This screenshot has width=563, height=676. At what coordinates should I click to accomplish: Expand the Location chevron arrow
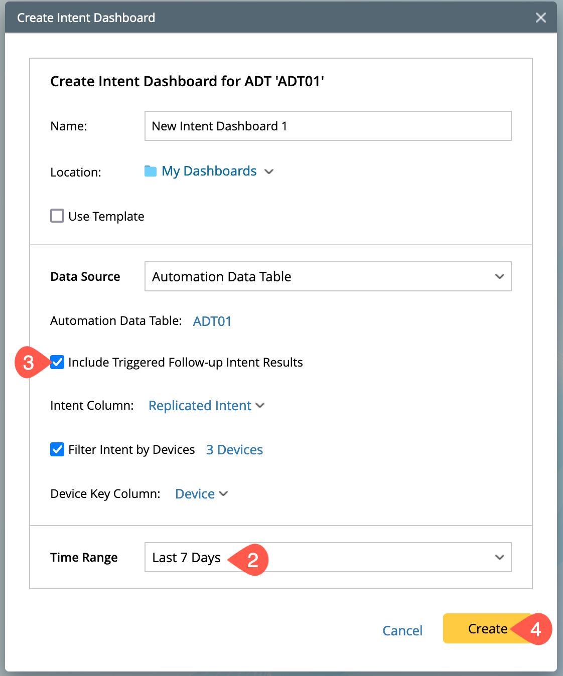pos(269,172)
